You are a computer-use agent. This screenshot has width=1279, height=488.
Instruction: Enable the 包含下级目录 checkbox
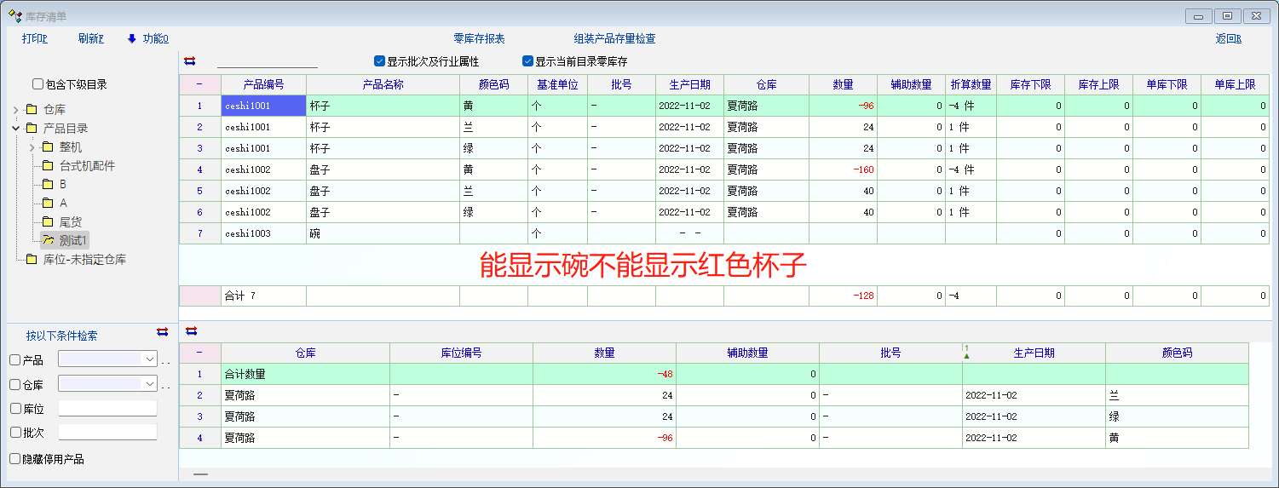click(37, 84)
